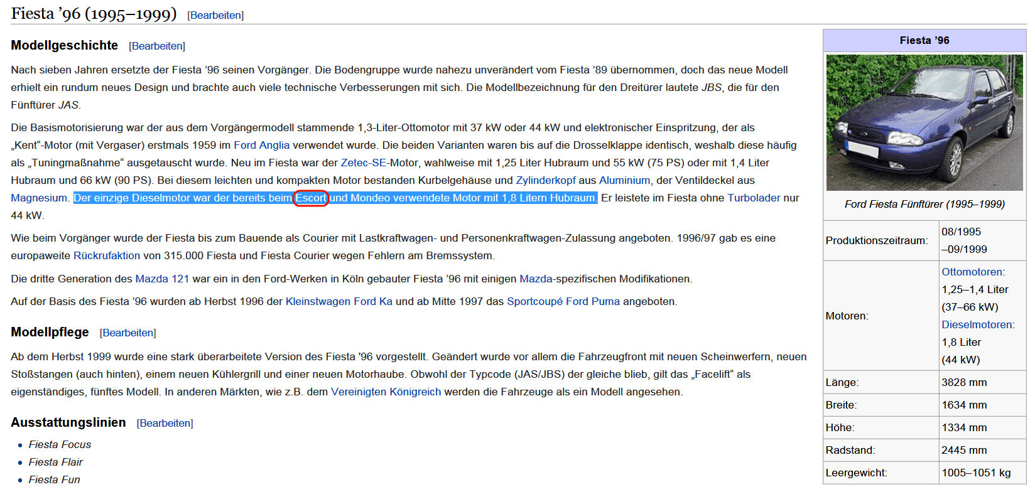Open the Sportcoupé link

tap(534, 302)
